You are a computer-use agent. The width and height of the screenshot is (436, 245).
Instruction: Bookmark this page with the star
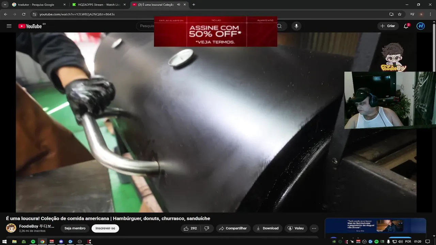(x=400, y=14)
